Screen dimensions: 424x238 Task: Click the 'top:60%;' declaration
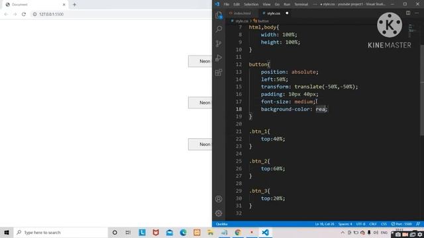[273, 169]
